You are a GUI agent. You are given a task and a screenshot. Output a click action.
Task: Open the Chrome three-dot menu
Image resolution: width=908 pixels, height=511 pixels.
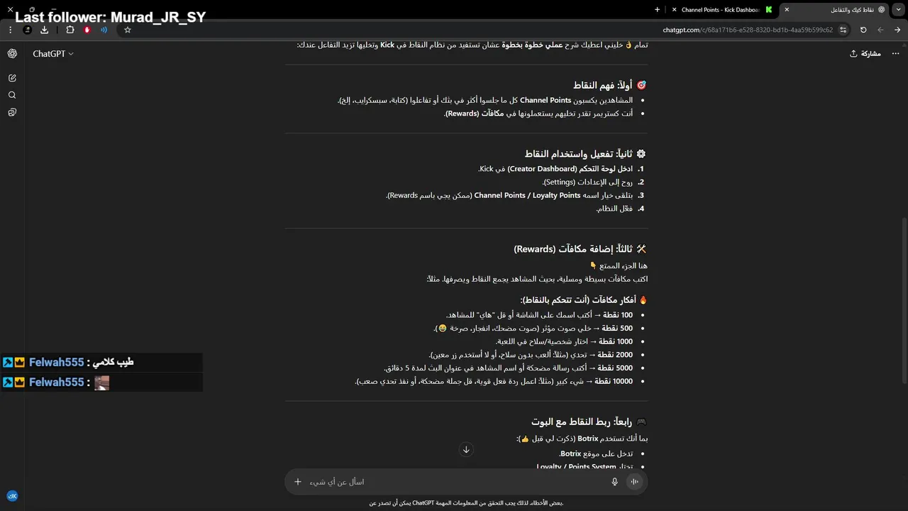click(10, 30)
